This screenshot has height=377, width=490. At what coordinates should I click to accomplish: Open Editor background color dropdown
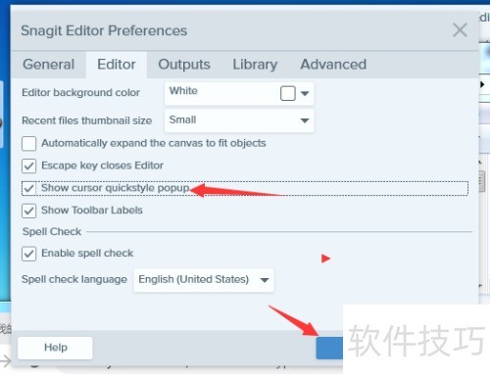pos(239,94)
